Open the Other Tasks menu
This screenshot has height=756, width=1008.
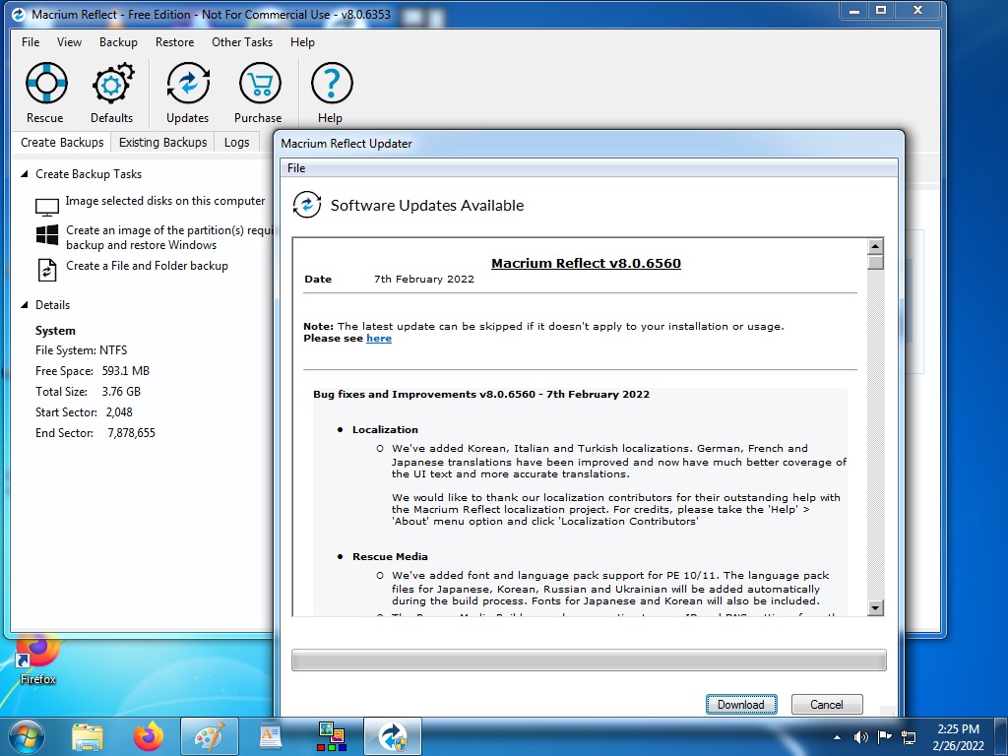coord(242,41)
